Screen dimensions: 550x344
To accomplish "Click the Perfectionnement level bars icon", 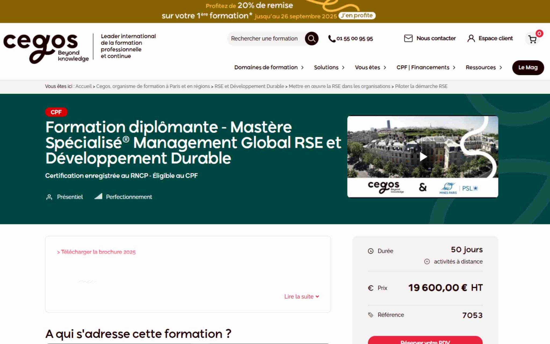I will [98, 196].
